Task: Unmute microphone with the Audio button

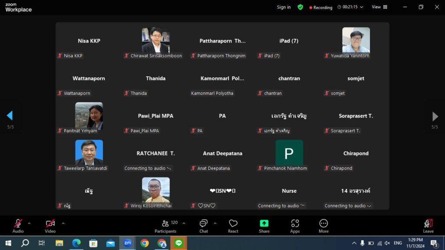Action: tap(18, 226)
